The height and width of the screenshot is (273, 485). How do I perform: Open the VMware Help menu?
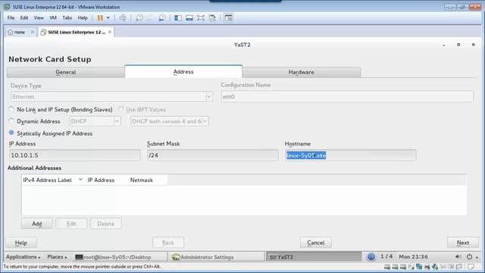pyautogui.click(x=83, y=18)
